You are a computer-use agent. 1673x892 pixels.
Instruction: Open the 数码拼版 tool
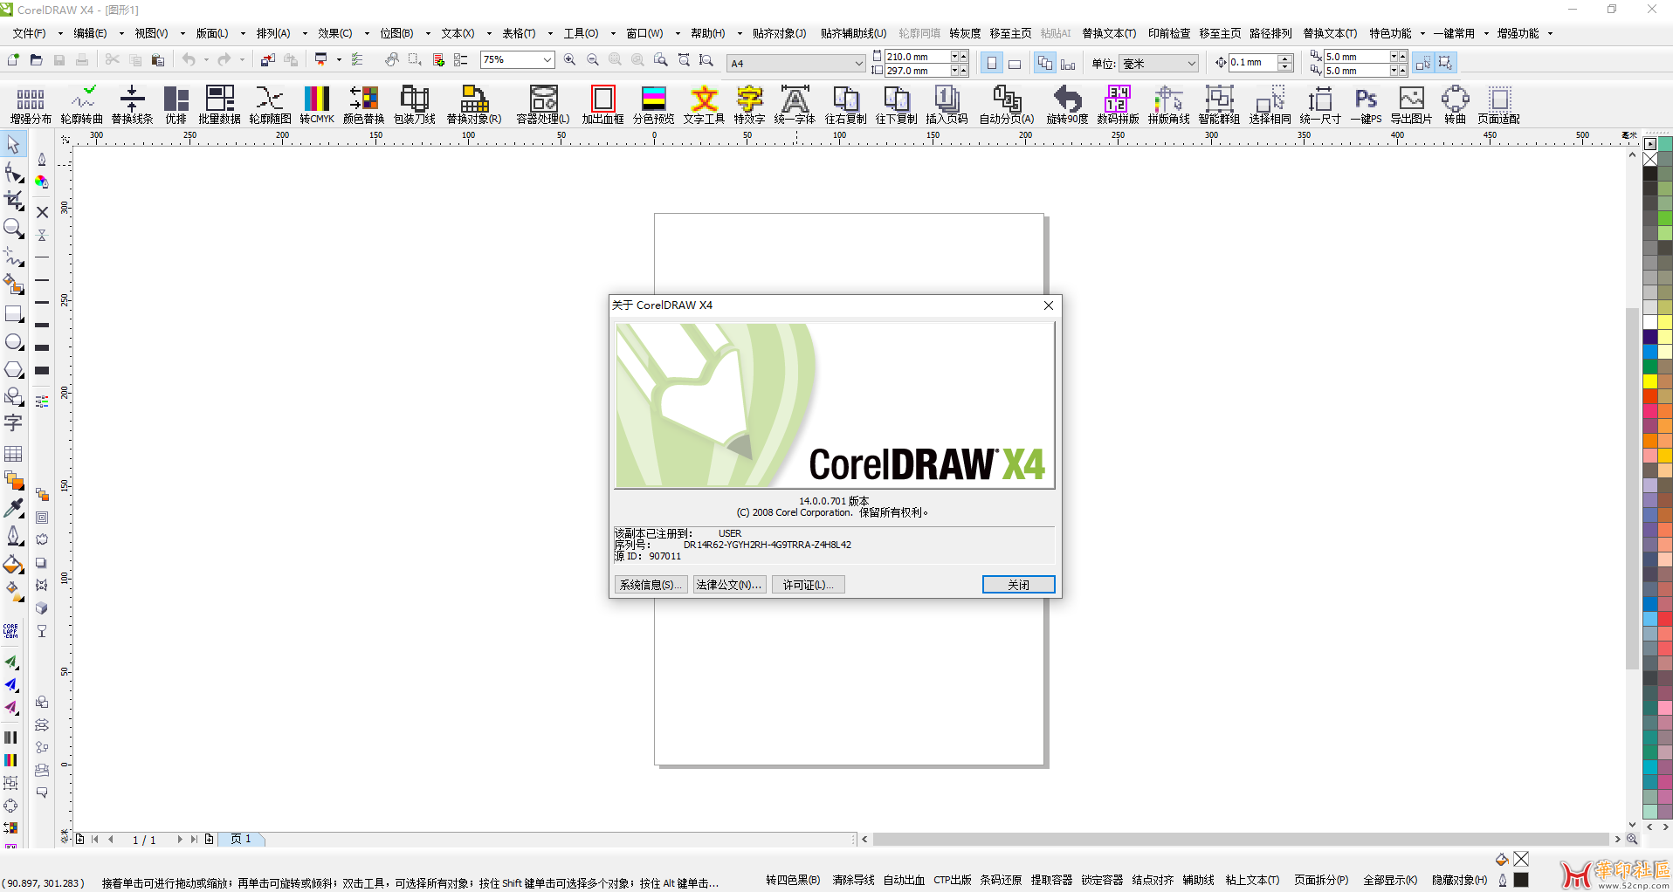1118,105
